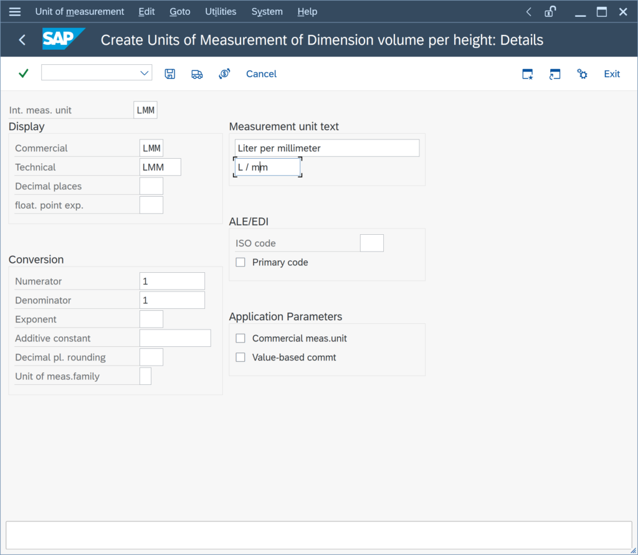This screenshot has height=555, width=638.
Task: Click the lock icon in title bar
Action: tap(550, 11)
